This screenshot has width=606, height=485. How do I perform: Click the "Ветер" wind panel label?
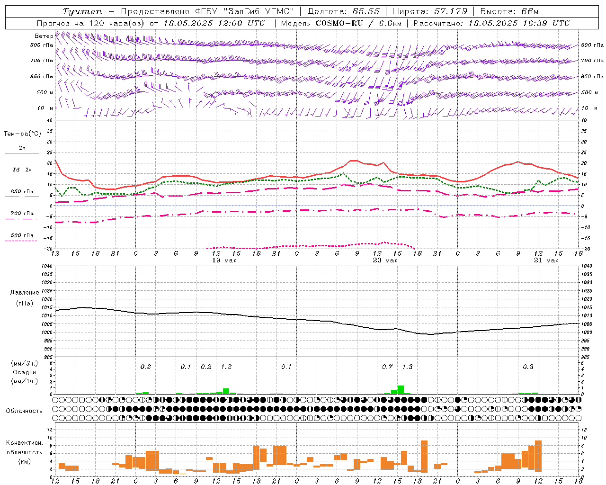pyautogui.click(x=44, y=36)
